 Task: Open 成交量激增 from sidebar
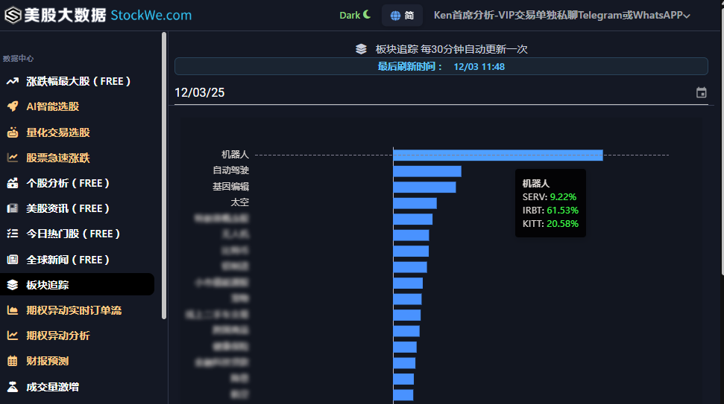tap(52, 387)
